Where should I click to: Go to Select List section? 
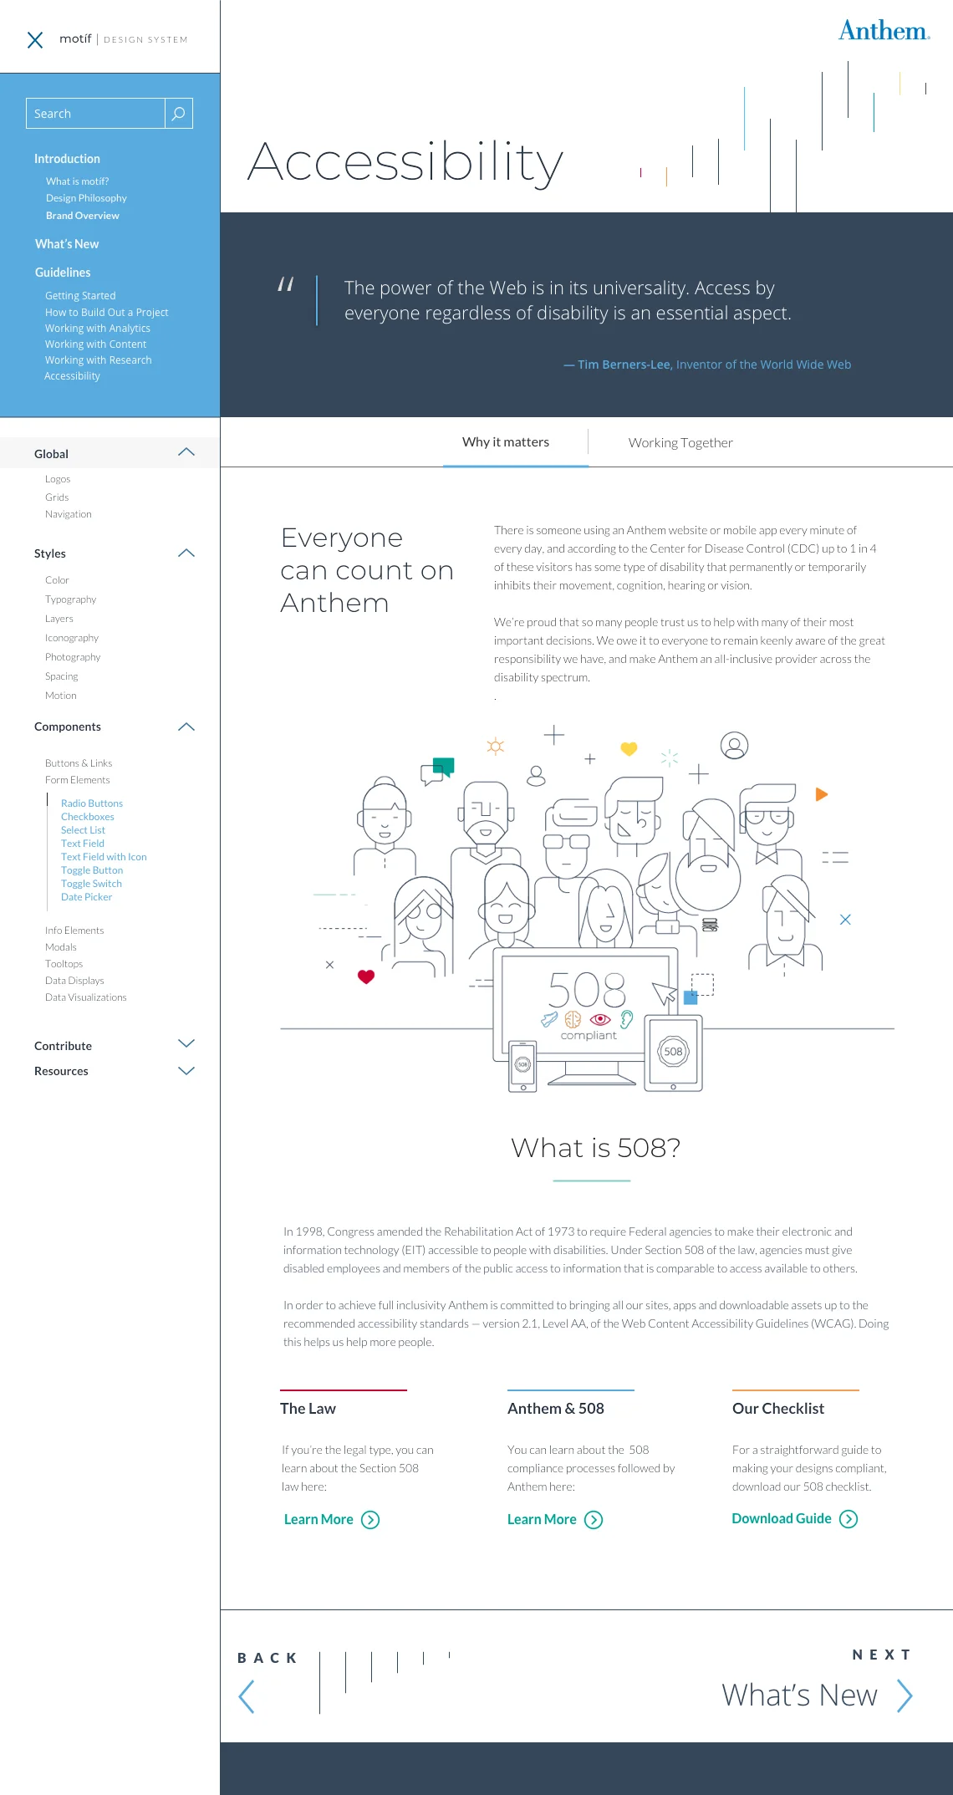pyautogui.click(x=83, y=830)
